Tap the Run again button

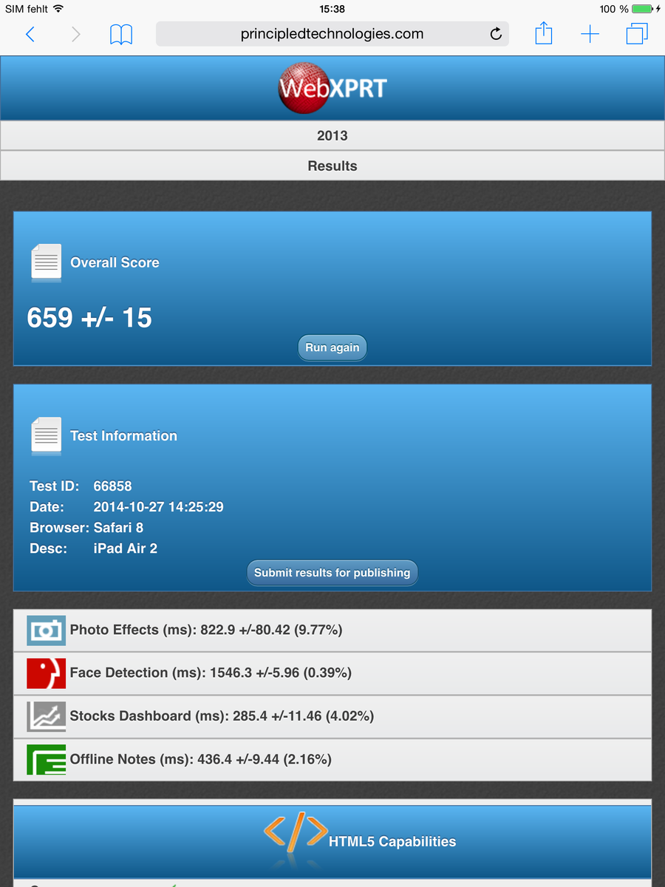coord(332,347)
